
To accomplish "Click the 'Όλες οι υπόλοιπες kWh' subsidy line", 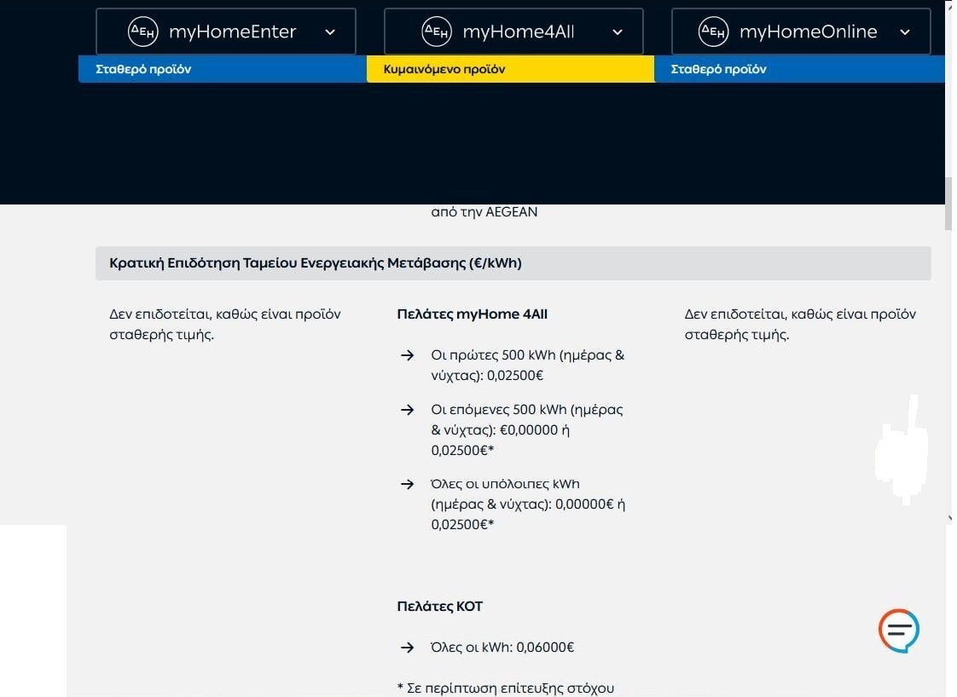I will (528, 504).
